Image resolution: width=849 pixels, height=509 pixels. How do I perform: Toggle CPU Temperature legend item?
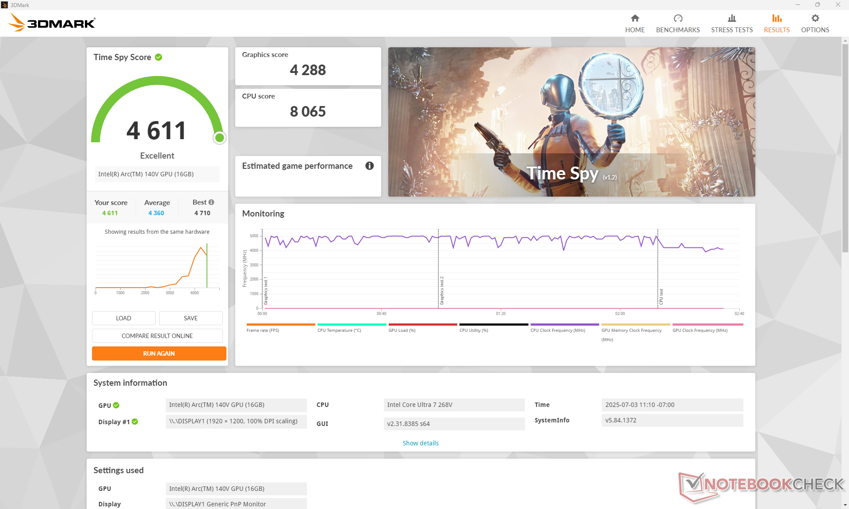tap(339, 330)
